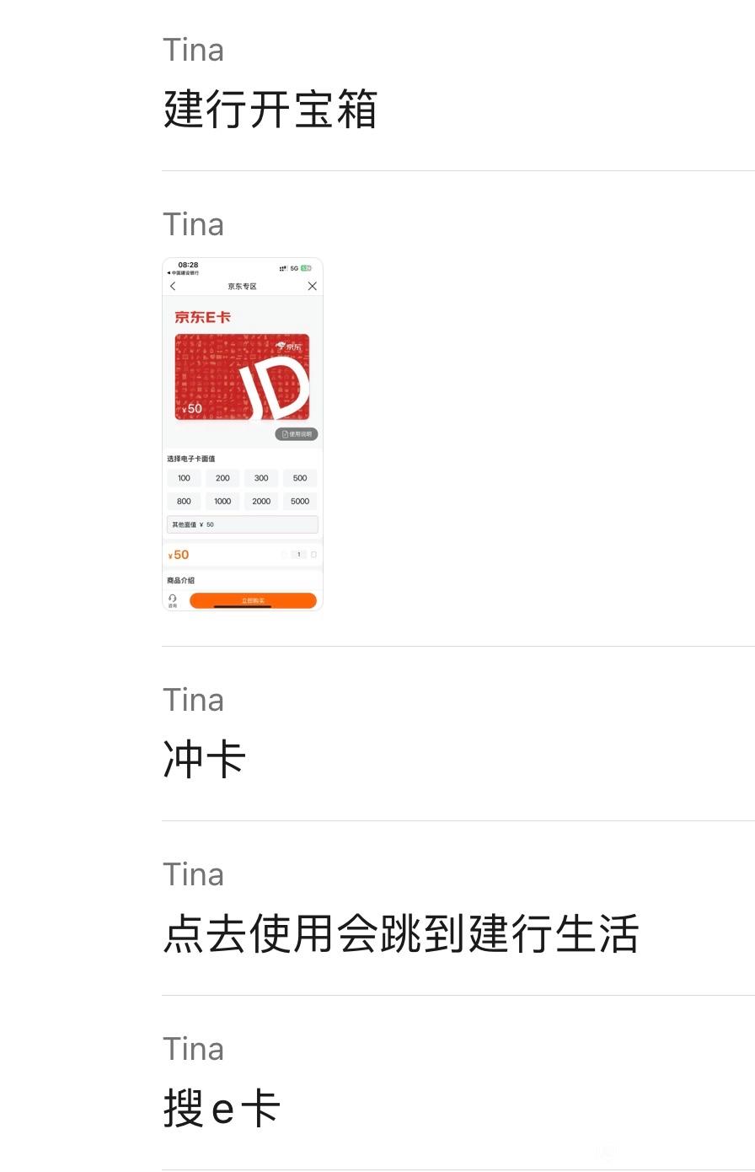Tap the back arrow beside 京东专区
The image size is (755, 1172).
click(x=173, y=287)
